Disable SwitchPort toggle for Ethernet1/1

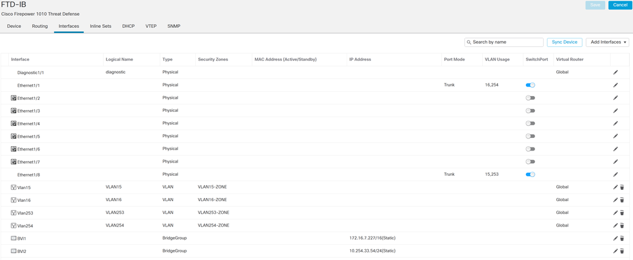pyautogui.click(x=530, y=85)
